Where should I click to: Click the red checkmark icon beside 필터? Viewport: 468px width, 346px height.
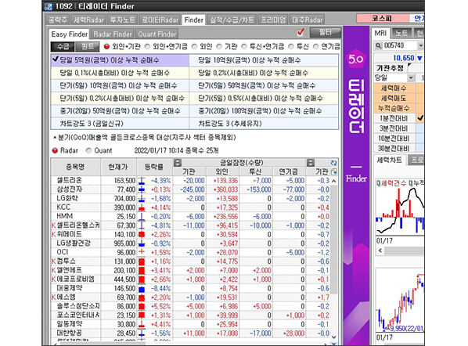[x=301, y=32]
